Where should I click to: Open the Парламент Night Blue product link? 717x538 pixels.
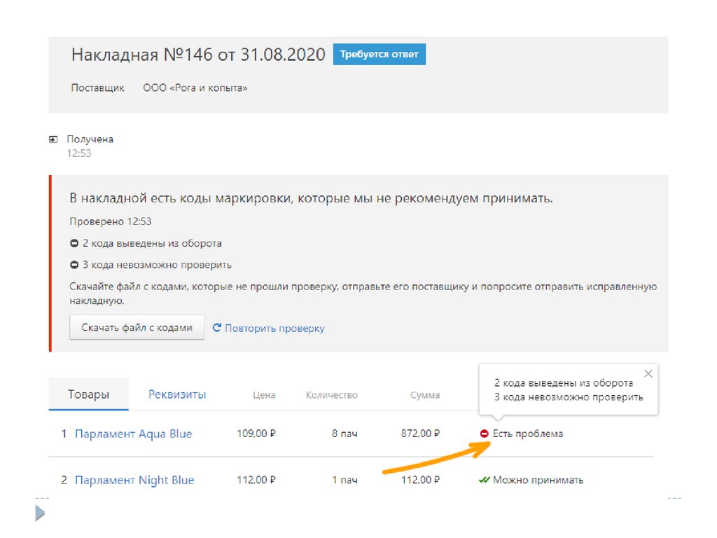(134, 481)
